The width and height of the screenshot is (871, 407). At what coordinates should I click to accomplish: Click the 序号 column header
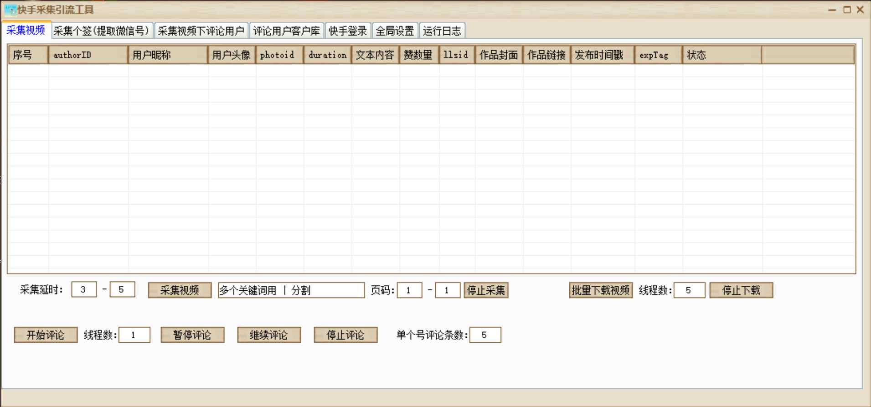point(28,55)
